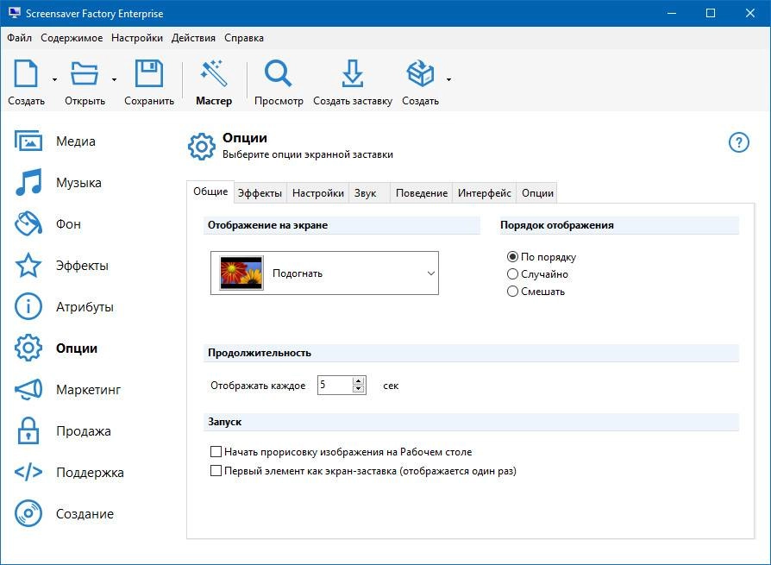Open the Настройки menu
This screenshot has height=565, width=771.
(137, 38)
